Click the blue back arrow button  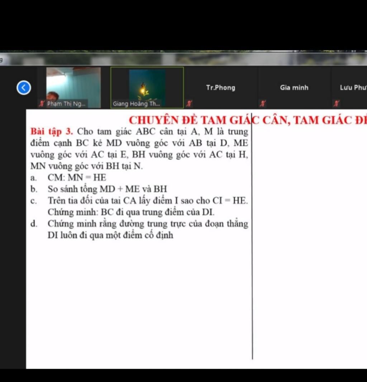(24, 87)
